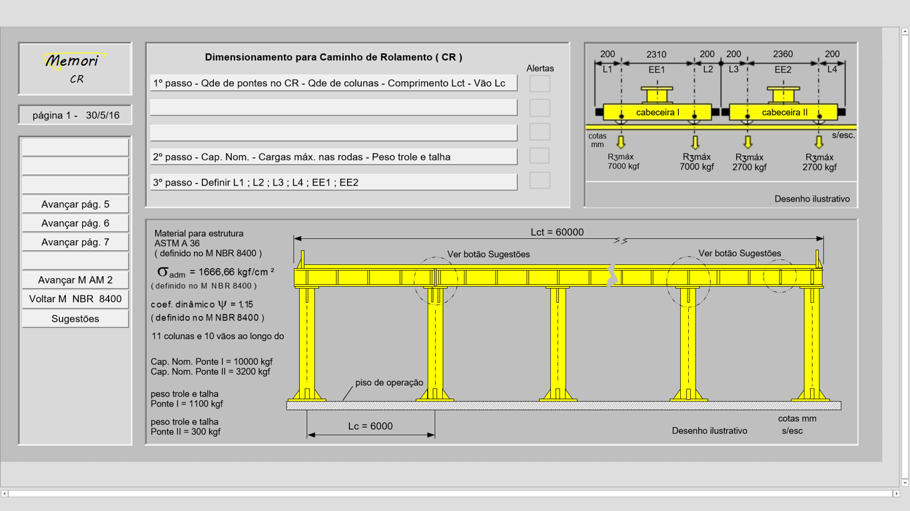910x511 pixels.
Task: Click the Avançar pág. 6 button
Action: pos(75,223)
